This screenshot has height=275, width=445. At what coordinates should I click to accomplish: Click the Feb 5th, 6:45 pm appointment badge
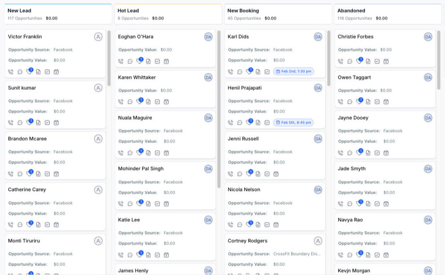[294, 123]
